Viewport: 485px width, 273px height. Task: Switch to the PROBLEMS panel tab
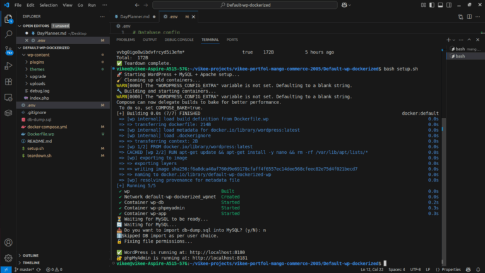coord(126,40)
